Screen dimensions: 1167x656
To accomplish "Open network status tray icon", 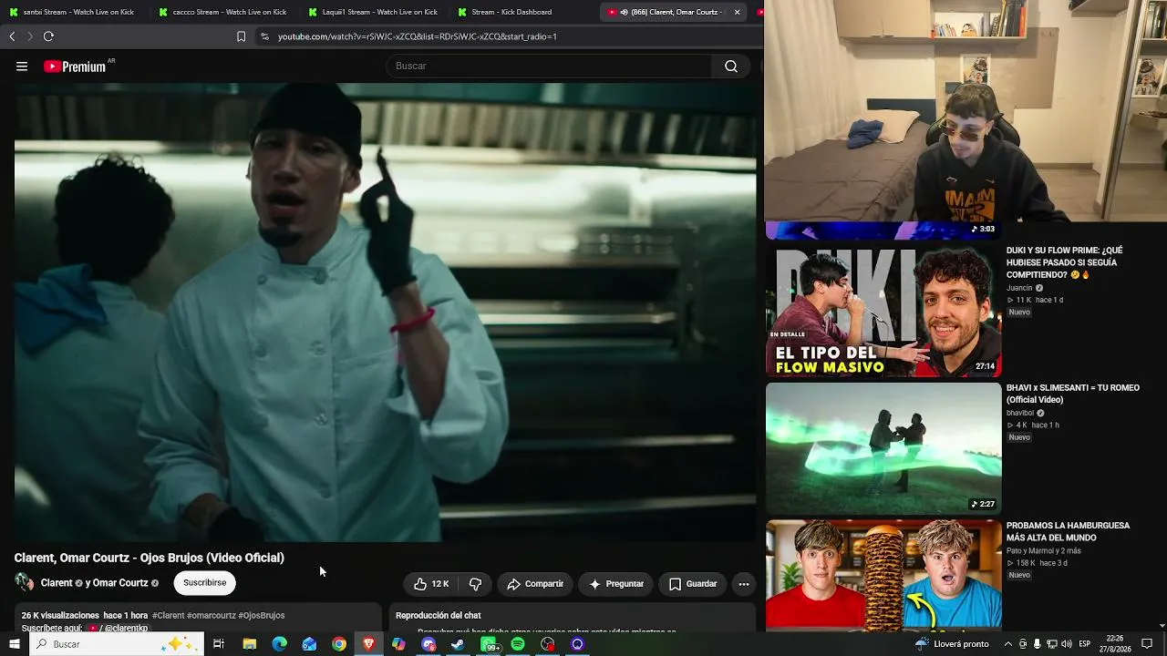I will (x=1051, y=644).
